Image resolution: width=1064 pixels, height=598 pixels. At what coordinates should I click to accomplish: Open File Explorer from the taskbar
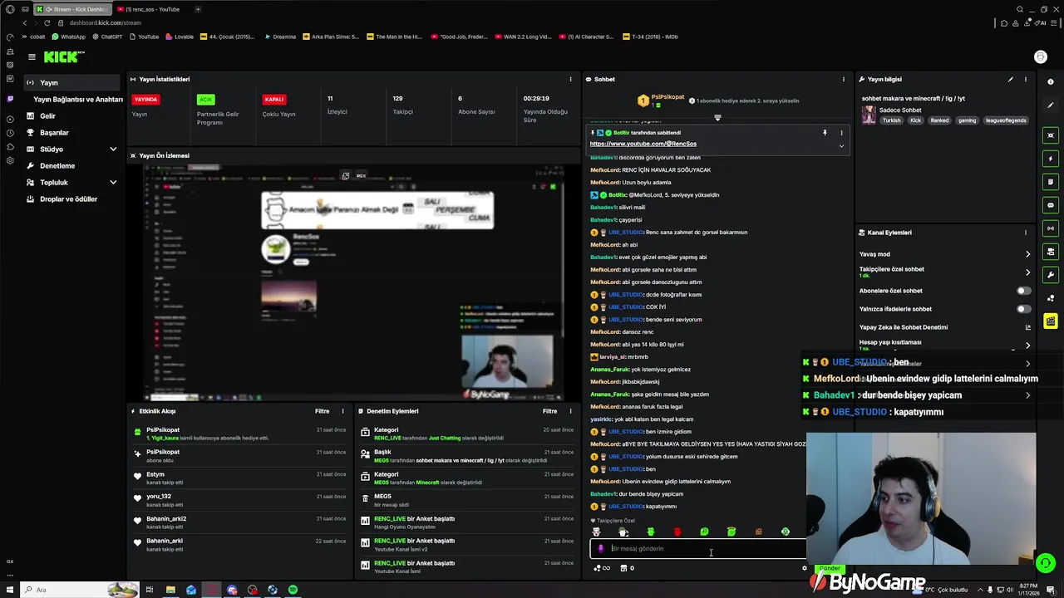tap(170, 590)
